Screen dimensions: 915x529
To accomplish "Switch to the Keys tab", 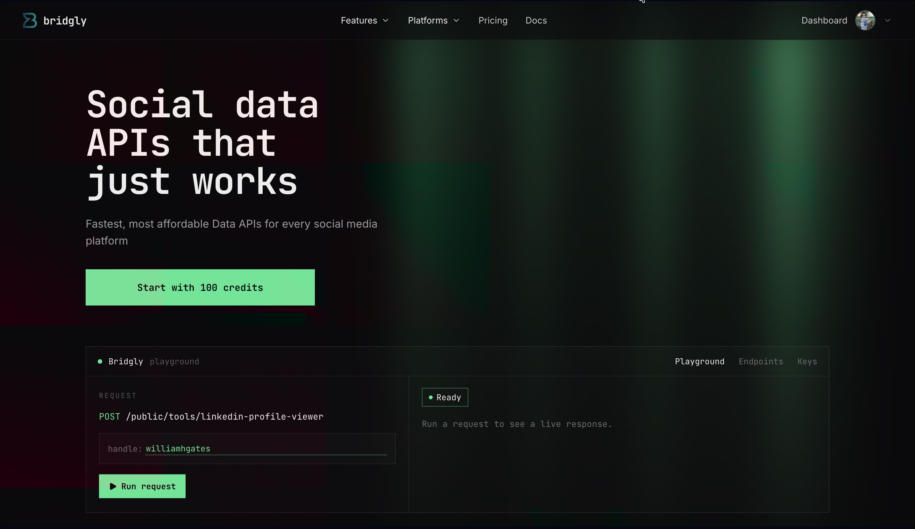I will coord(807,361).
